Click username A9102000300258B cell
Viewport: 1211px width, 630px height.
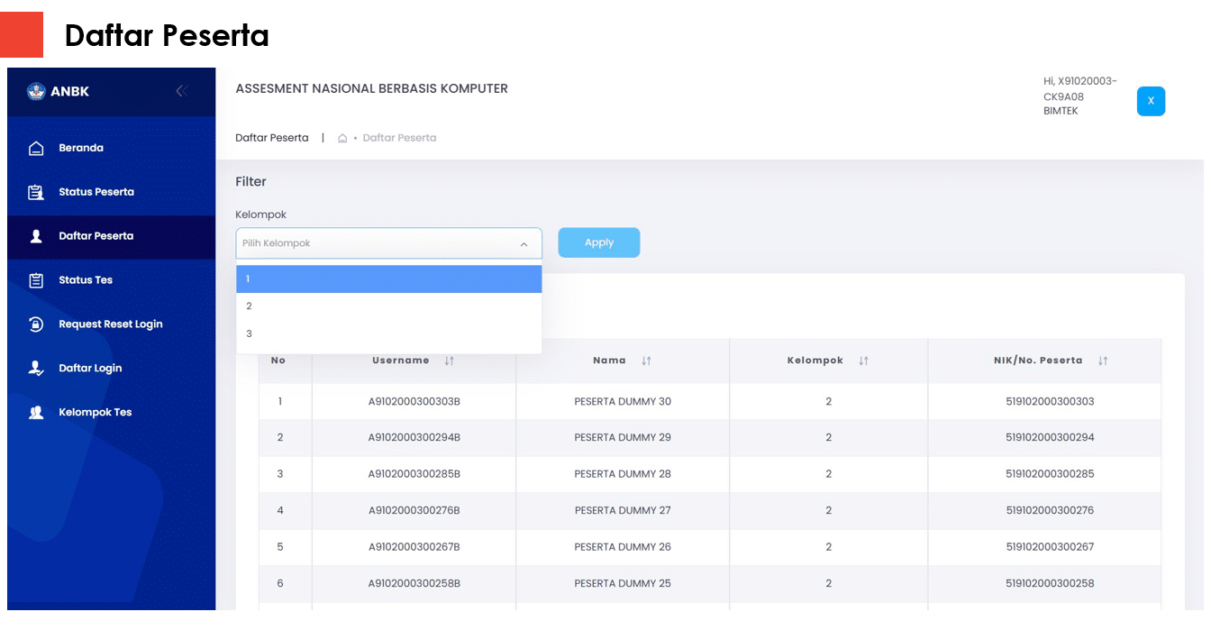point(414,583)
